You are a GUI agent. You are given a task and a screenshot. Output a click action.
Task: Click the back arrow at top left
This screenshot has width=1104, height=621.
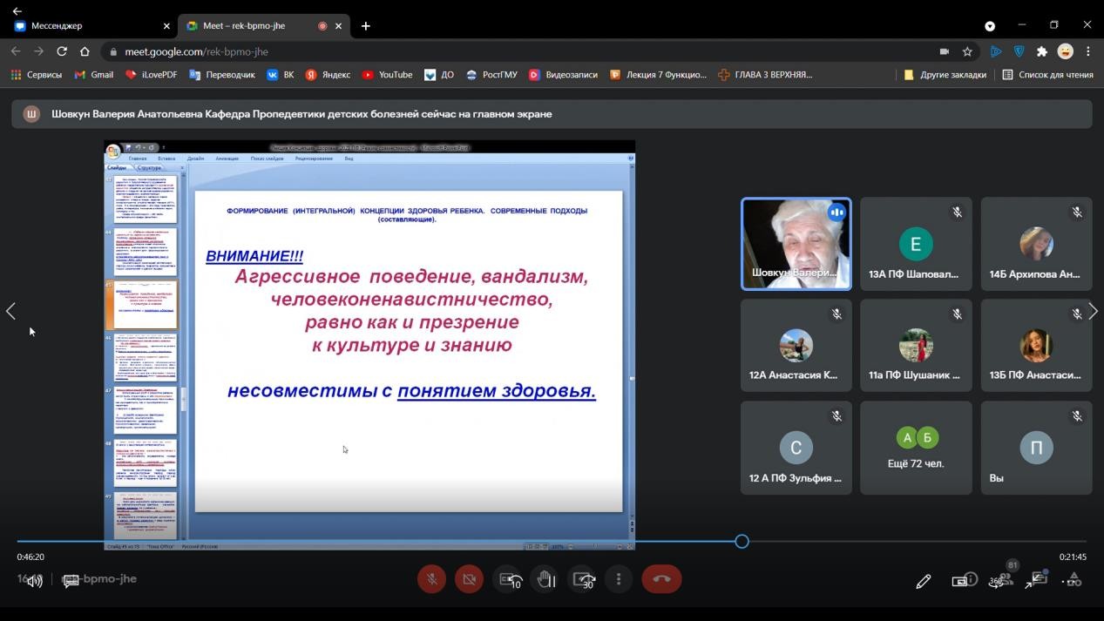(x=17, y=10)
